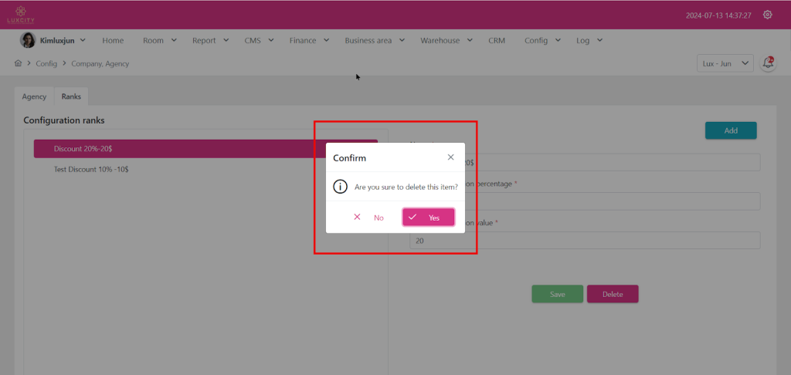
Task: Open the notification bell icon
Action: click(x=768, y=63)
